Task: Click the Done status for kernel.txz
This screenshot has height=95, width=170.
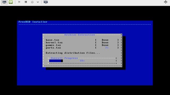Action: tap(105, 42)
